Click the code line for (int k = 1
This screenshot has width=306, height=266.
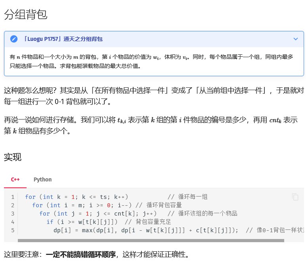point(76,197)
